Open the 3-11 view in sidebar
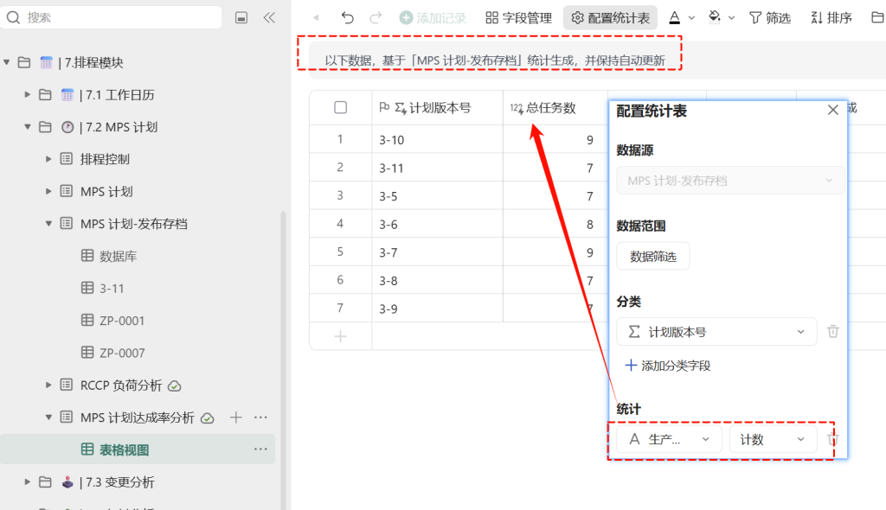The height and width of the screenshot is (510, 886). click(x=112, y=288)
